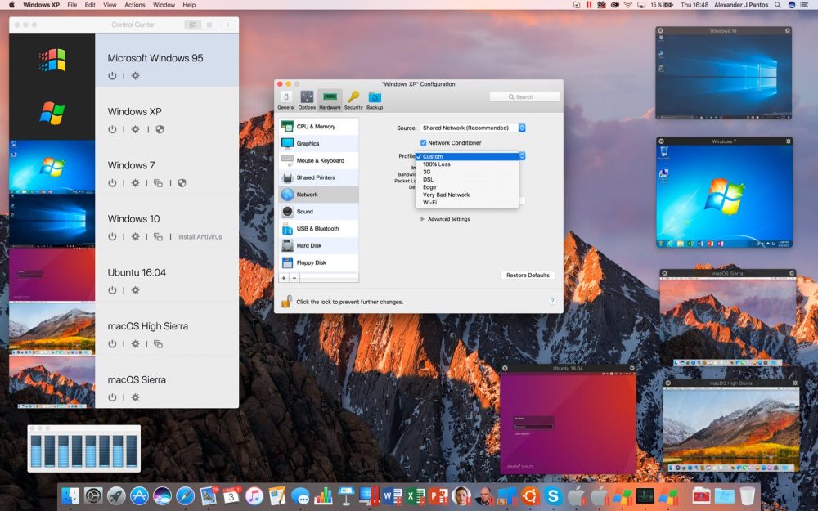
Task: Choose DSL network profile
Action: point(467,179)
